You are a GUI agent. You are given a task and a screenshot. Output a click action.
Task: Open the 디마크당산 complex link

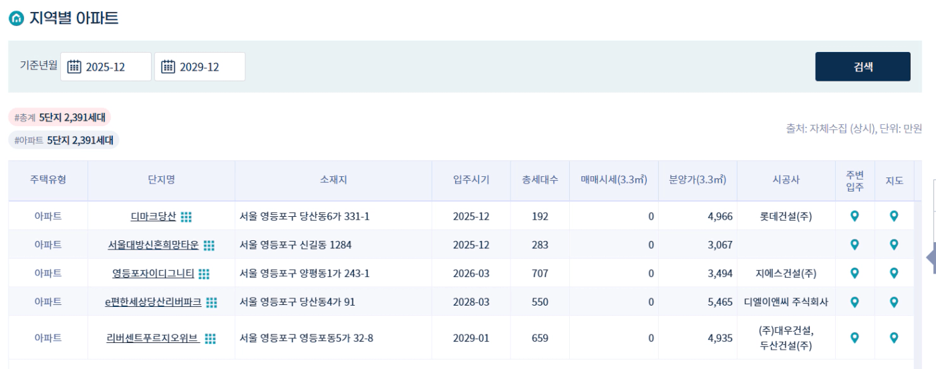coord(153,217)
